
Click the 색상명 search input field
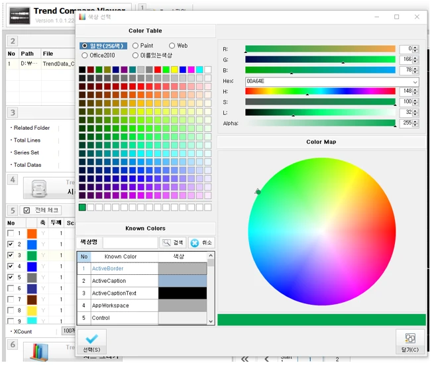(x=131, y=242)
